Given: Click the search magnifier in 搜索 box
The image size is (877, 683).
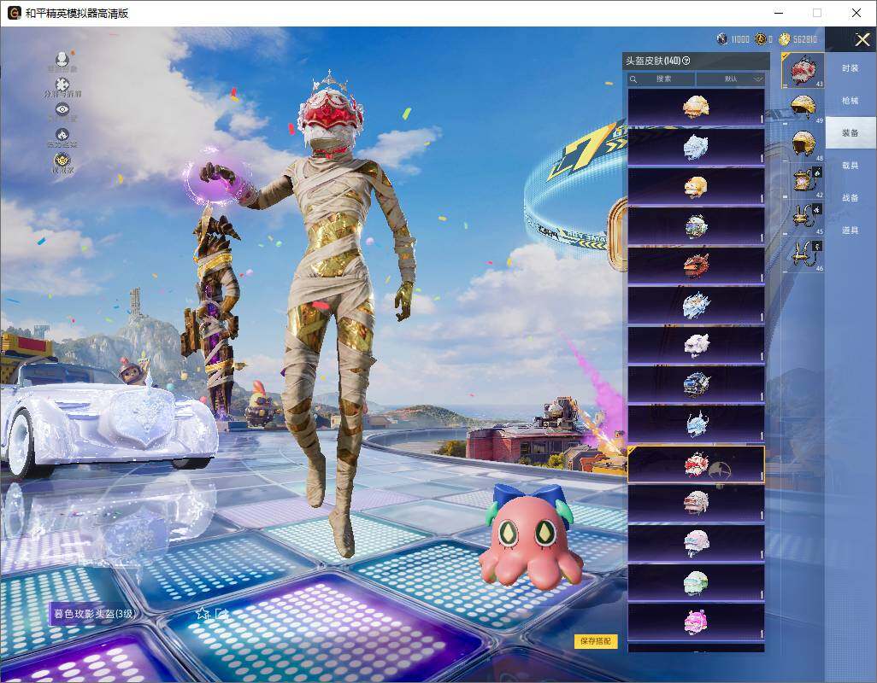Looking at the screenshot, I should (633, 79).
